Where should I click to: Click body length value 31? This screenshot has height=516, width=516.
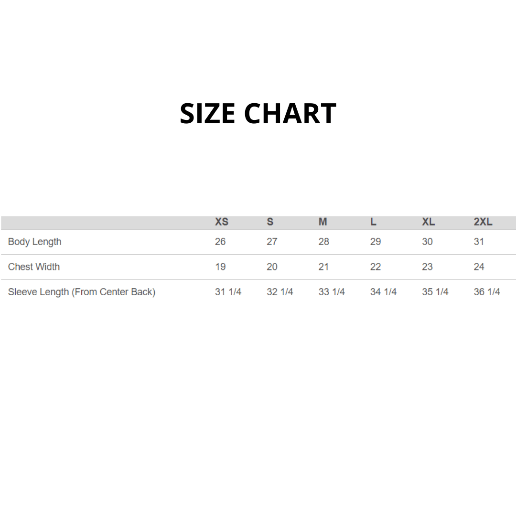pyautogui.click(x=479, y=242)
